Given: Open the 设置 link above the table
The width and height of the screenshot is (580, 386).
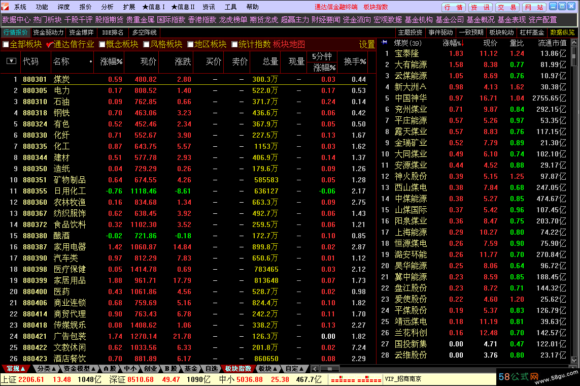Looking at the screenshot, I should click(x=366, y=44).
